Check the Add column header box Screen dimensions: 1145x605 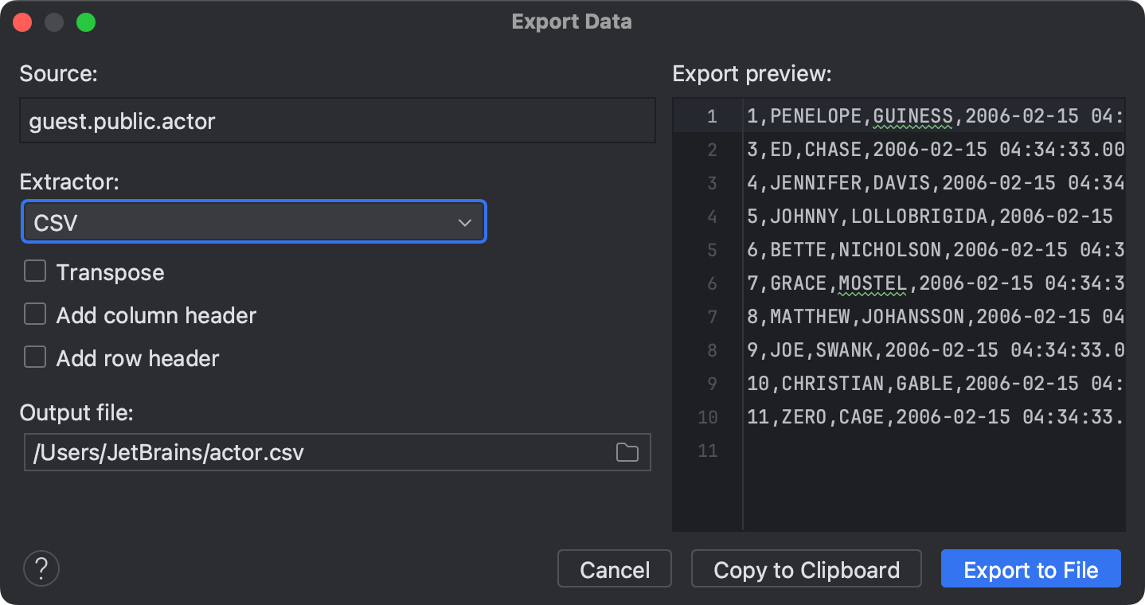(x=34, y=314)
